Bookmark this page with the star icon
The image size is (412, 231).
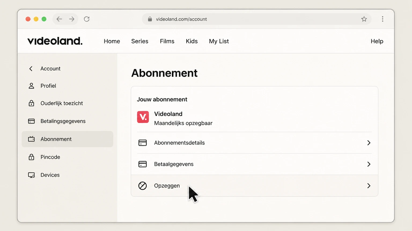pyautogui.click(x=364, y=19)
